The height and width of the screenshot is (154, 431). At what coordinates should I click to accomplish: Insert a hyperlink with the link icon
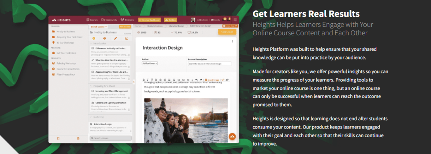[x=227, y=80]
